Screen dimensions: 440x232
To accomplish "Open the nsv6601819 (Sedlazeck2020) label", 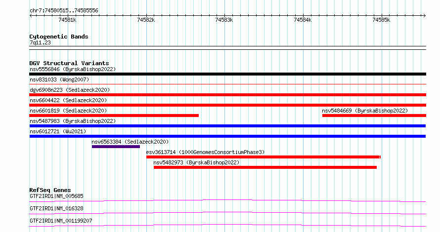I will pyautogui.click(x=68, y=111).
